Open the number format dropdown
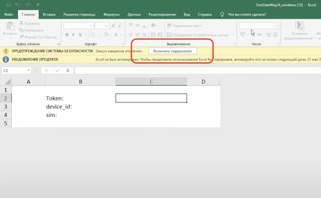This screenshot has width=321, height=198. [275, 26]
